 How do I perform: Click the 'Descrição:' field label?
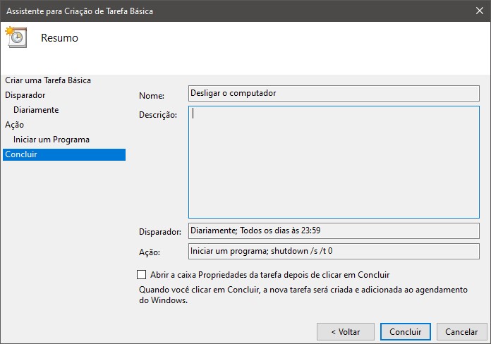pyautogui.click(x=157, y=115)
